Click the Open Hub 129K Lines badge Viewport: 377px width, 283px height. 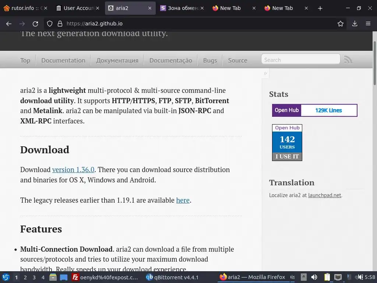[314, 110]
